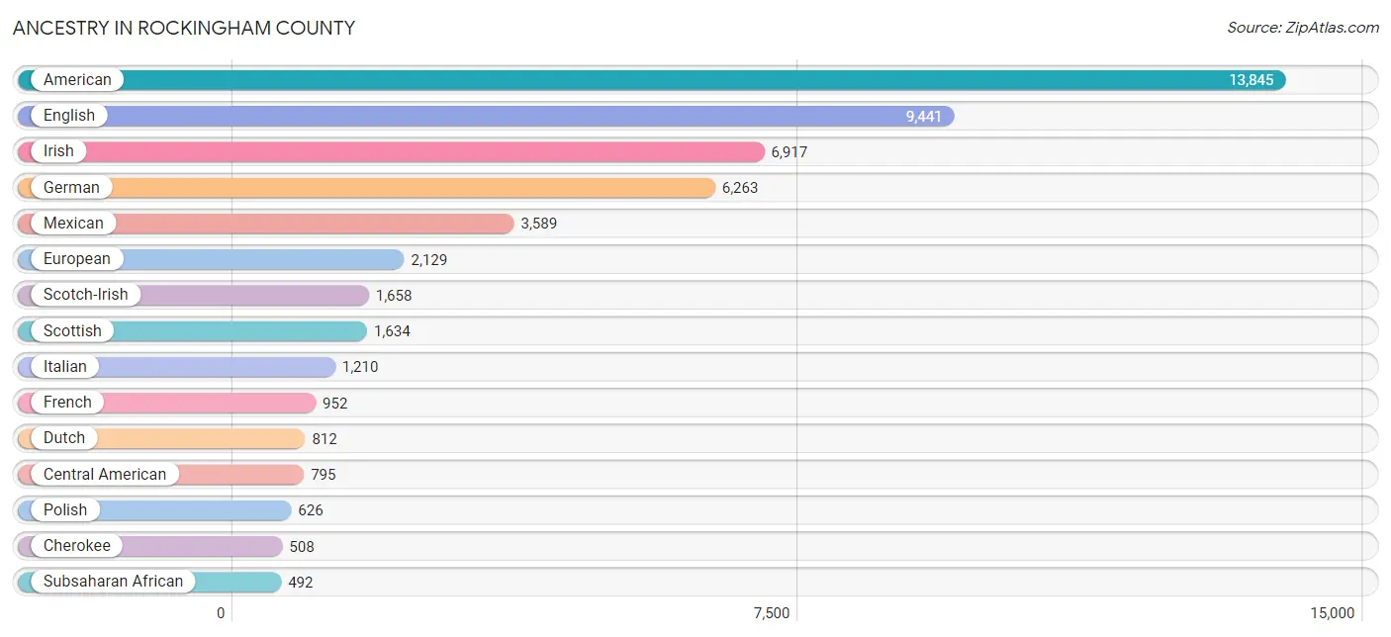Image resolution: width=1391 pixels, height=637 pixels.
Task: Click the 7,500 axis label
Action: coord(772,613)
